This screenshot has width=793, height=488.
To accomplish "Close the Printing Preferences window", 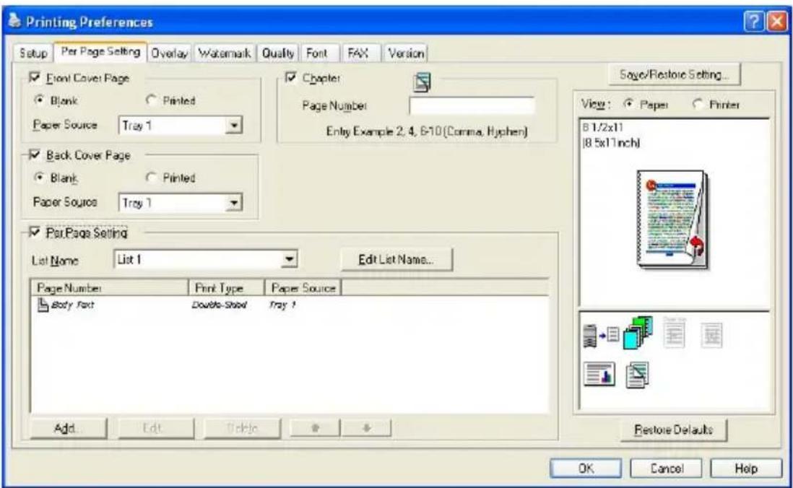I will coord(777,22).
